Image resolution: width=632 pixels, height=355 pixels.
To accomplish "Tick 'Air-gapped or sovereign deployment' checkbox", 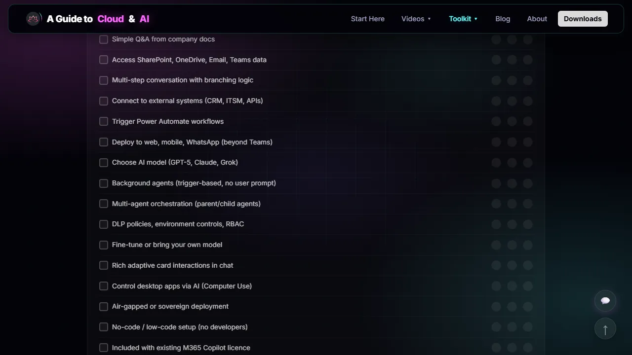I will [x=104, y=307].
